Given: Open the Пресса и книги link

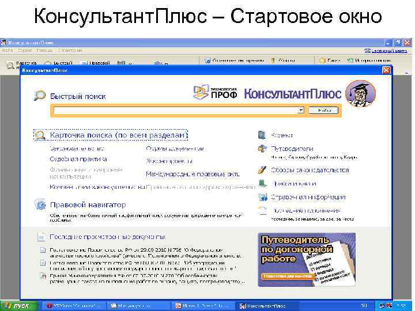Looking at the screenshot, I should [x=293, y=183].
